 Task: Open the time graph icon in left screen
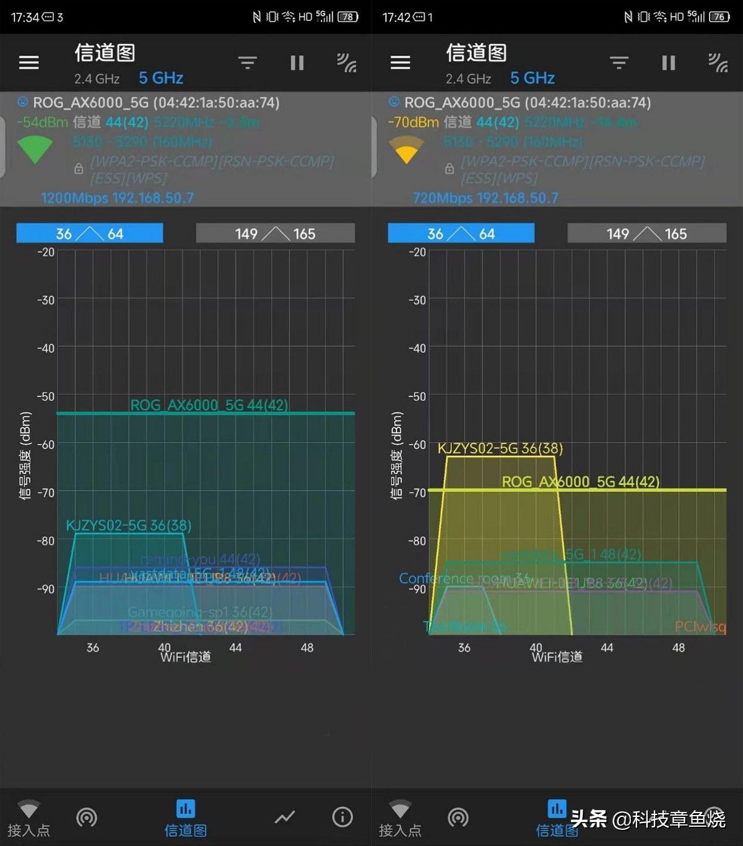285,818
